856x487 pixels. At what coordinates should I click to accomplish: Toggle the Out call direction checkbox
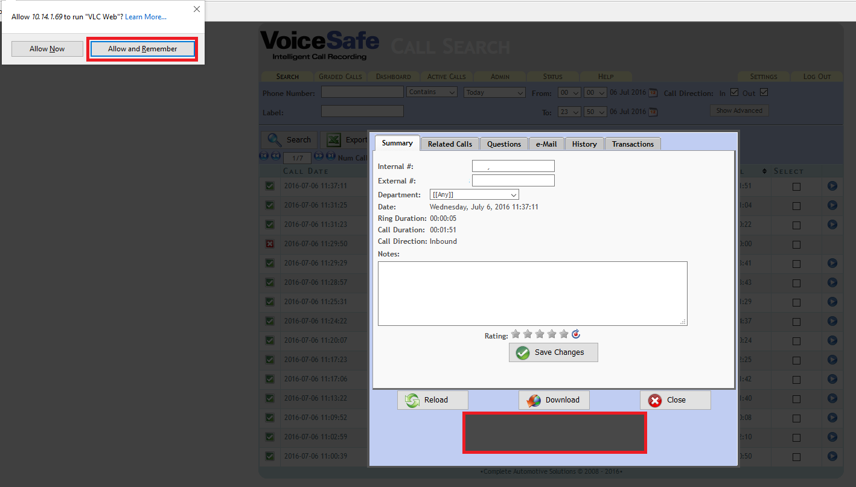764,92
